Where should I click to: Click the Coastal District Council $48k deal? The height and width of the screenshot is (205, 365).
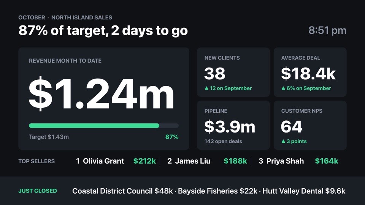click(122, 191)
